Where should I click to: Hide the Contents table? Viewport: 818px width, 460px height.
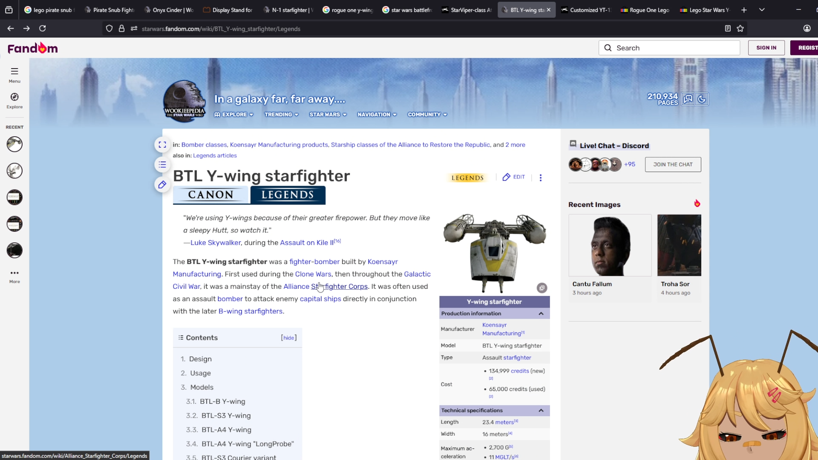(289, 338)
